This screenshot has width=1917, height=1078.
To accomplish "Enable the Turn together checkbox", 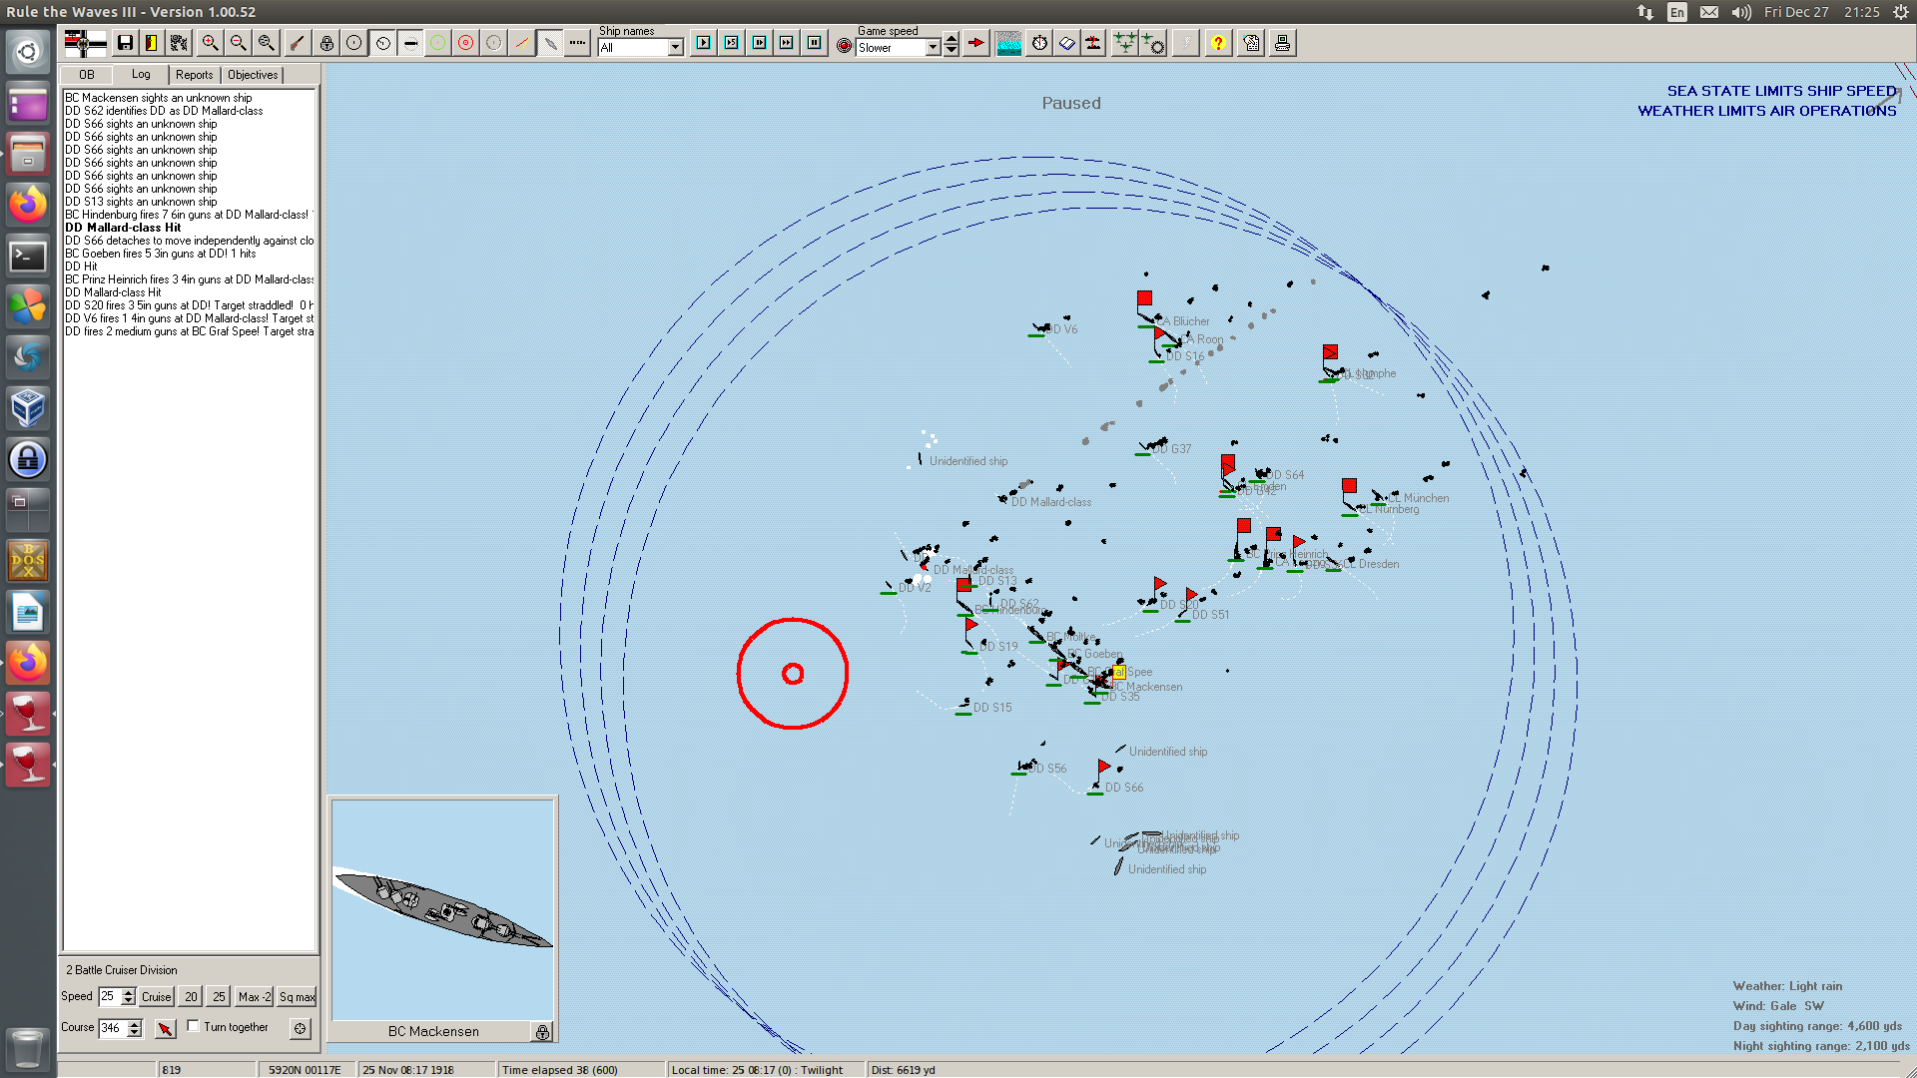I will [194, 1026].
